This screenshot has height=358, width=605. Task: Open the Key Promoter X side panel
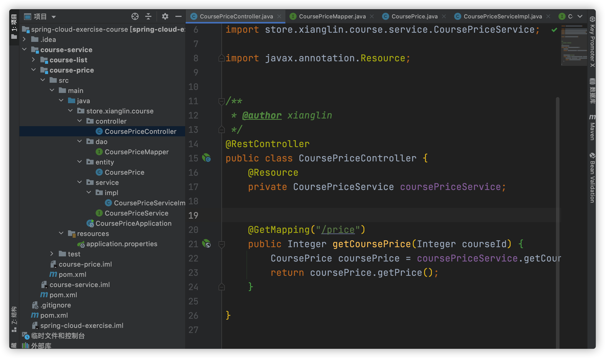[x=592, y=42]
